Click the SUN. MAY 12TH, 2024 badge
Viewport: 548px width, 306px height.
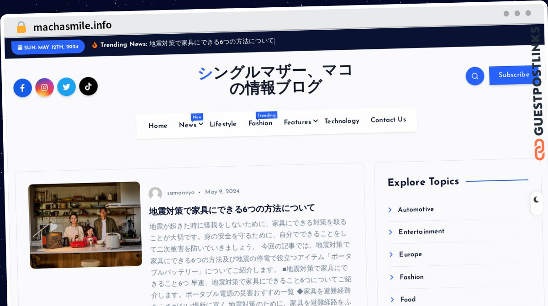pyautogui.click(x=48, y=47)
